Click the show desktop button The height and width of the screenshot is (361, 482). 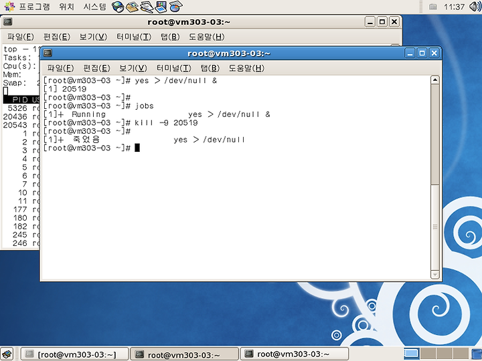tap(7, 354)
